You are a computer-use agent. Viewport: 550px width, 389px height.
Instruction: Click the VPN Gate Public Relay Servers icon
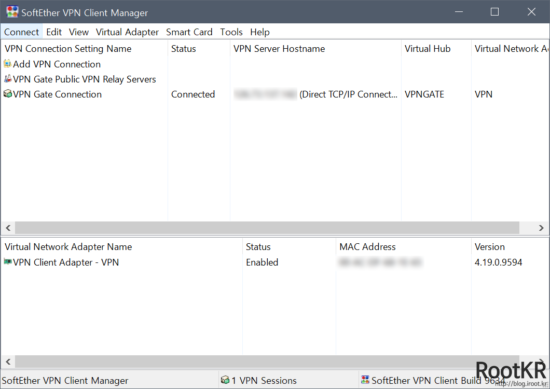7,79
